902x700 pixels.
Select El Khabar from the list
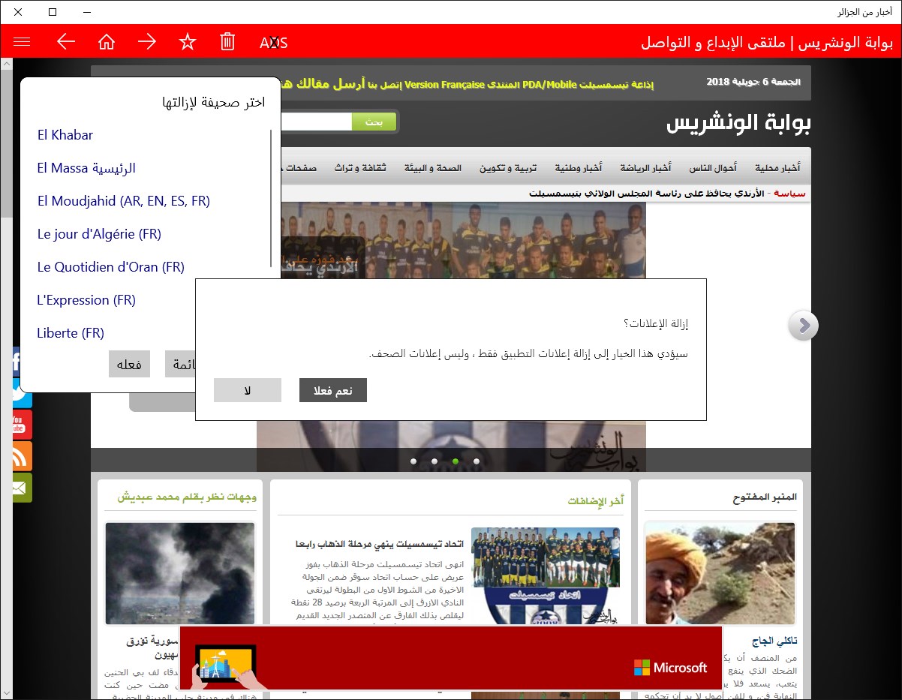point(65,135)
